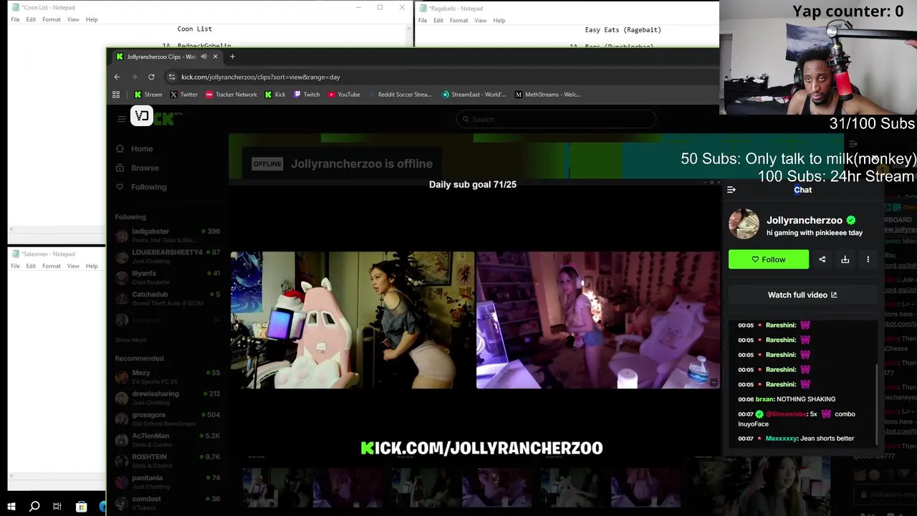Open Watch full video link

[802, 295]
